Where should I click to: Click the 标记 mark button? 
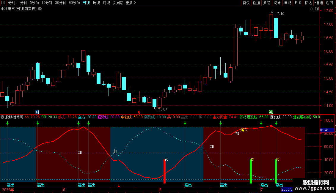point(308,3)
